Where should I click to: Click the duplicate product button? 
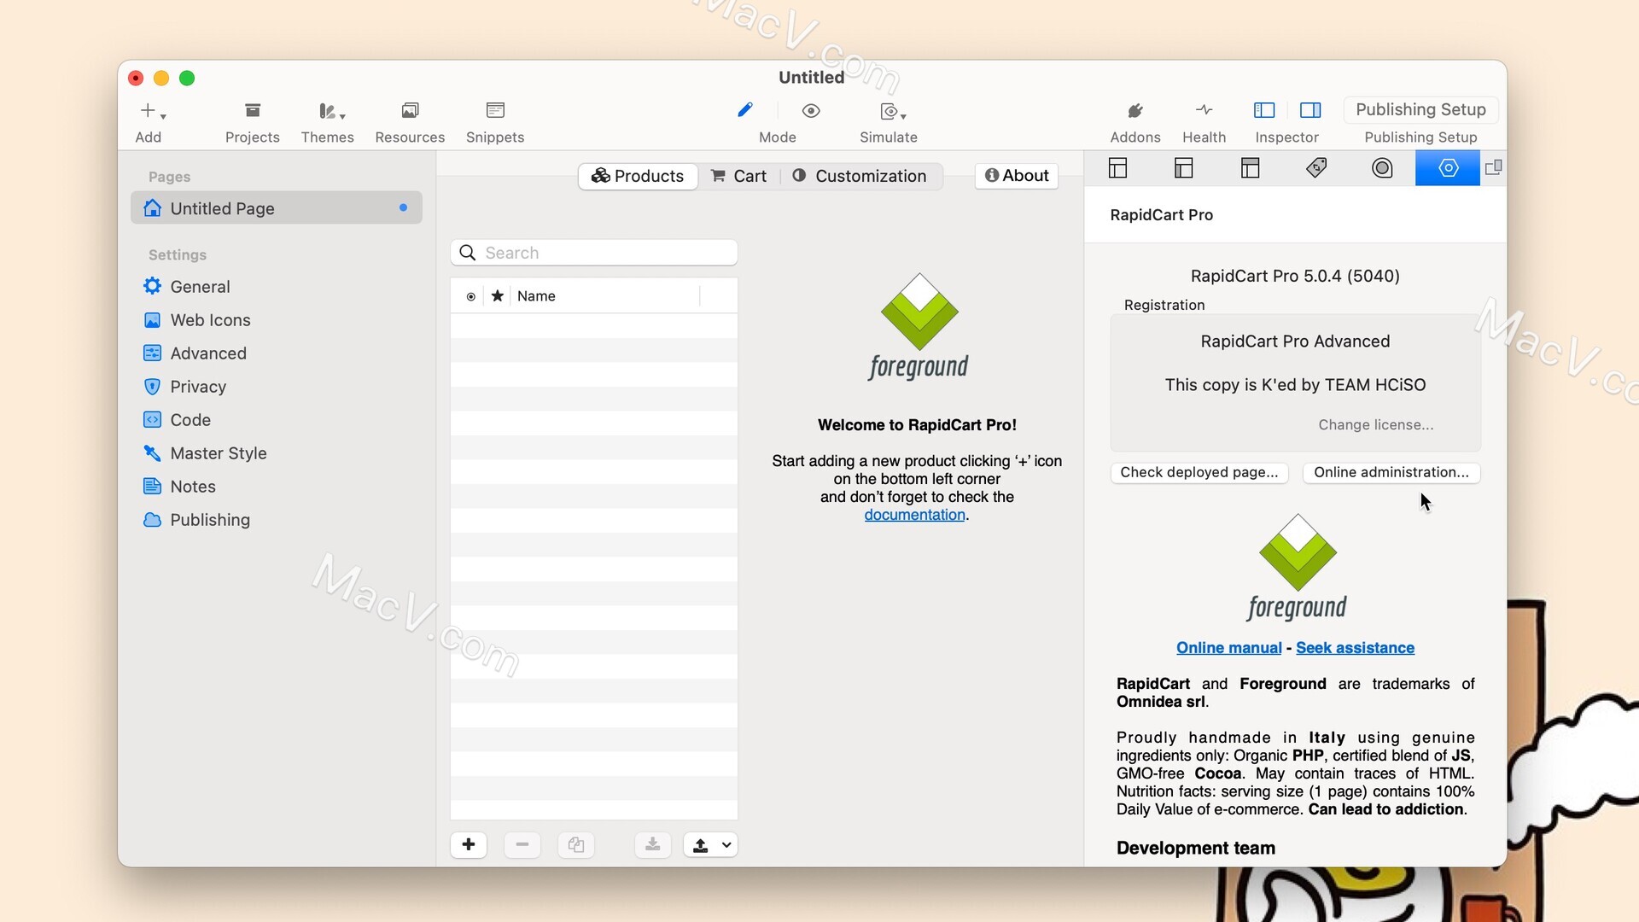click(576, 845)
